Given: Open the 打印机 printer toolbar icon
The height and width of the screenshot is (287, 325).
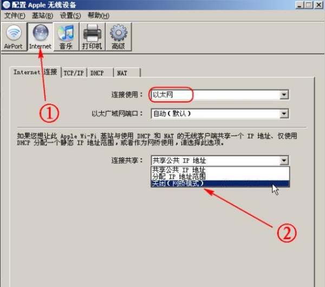Looking at the screenshot, I should point(92,36).
